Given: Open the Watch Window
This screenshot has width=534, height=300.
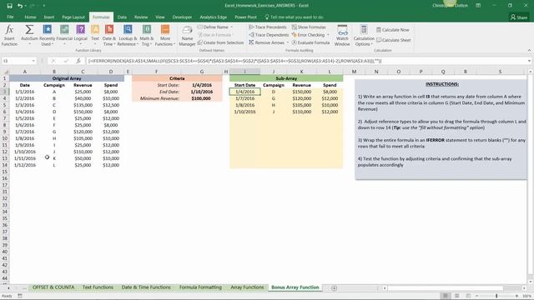Looking at the screenshot, I should [x=342, y=35].
